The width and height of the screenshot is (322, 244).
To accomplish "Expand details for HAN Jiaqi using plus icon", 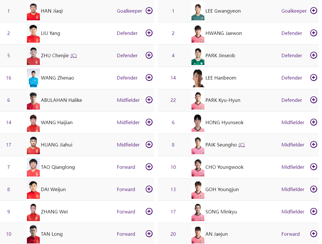I will coord(149,11).
